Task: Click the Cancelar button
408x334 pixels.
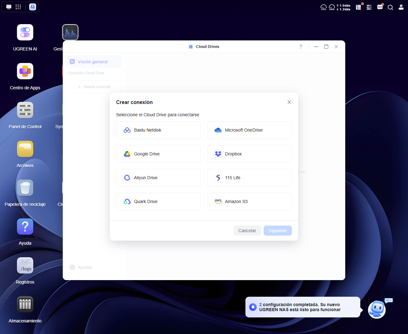Action: (247, 231)
